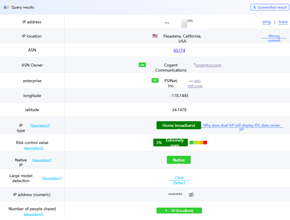
Task: Click the Screenshot result button
Action: click(x=270, y=7)
